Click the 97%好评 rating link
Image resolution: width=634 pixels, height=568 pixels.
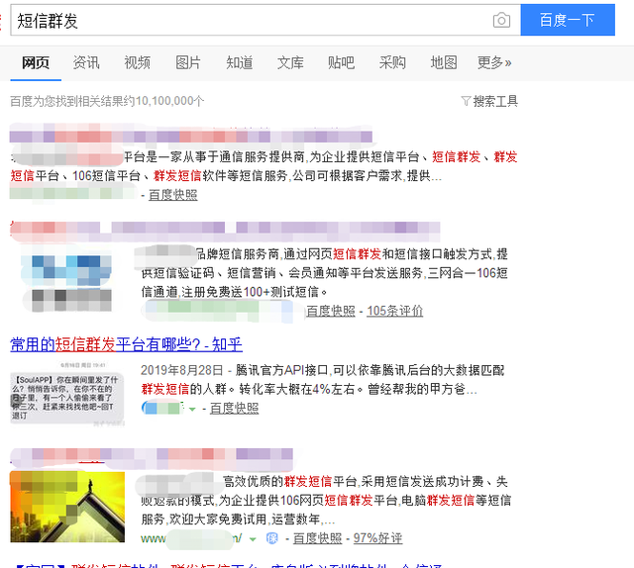tap(377, 538)
